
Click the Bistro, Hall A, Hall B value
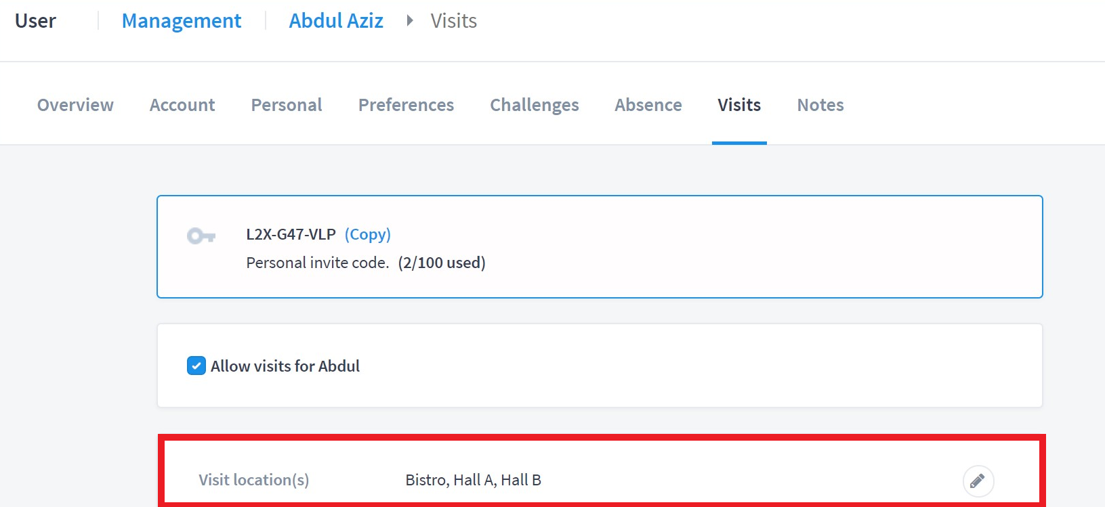tap(474, 480)
